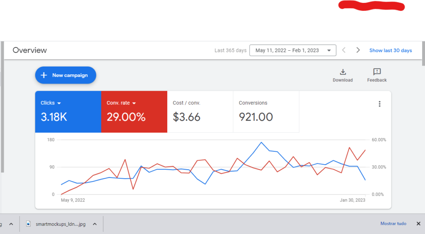Open the scorecard three-dot more options menu

pos(379,104)
